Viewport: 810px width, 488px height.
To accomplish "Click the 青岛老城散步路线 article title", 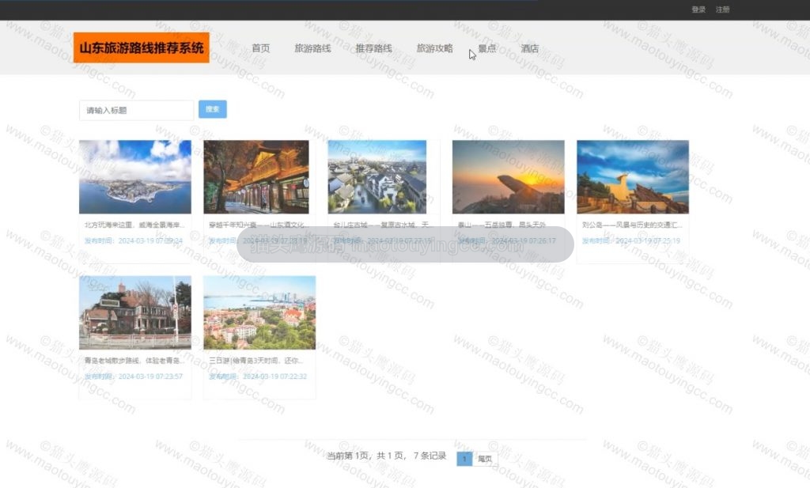I will (x=134, y=361).
